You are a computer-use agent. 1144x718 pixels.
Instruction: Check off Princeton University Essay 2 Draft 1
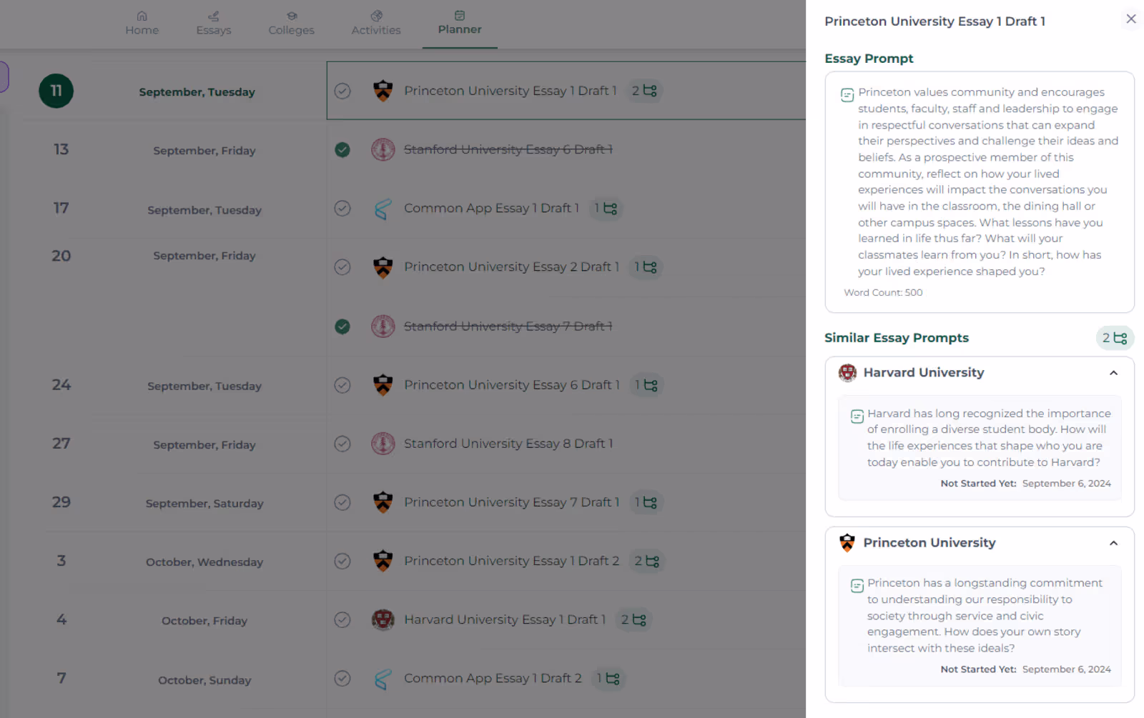(x=342, y=267)
